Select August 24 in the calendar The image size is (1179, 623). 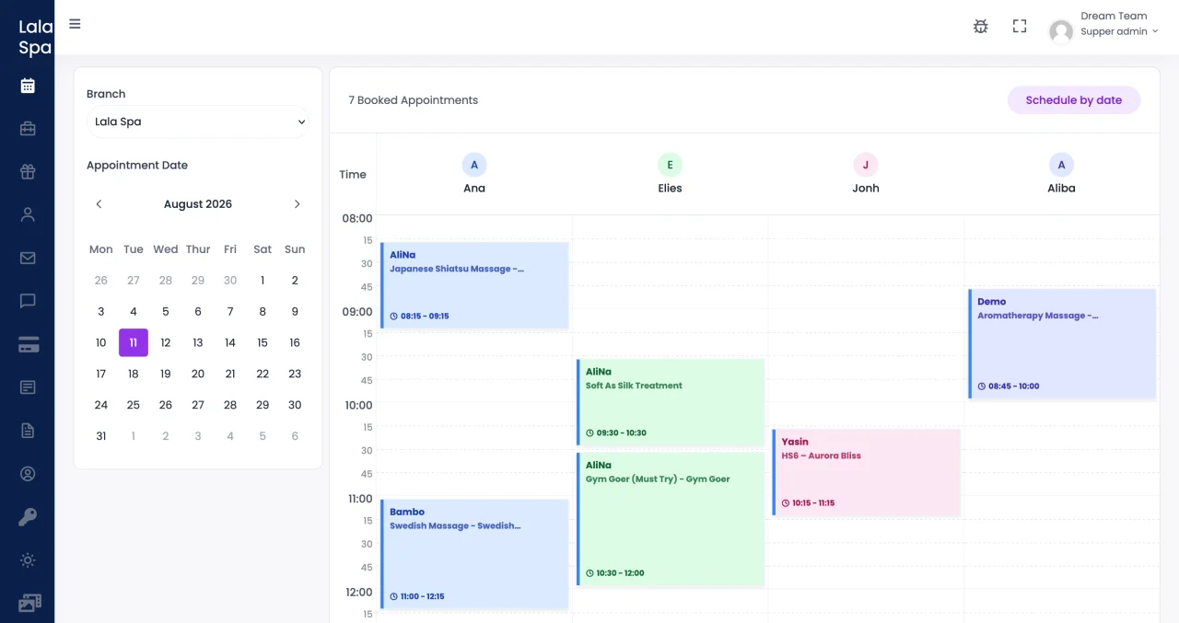(101, 405)
